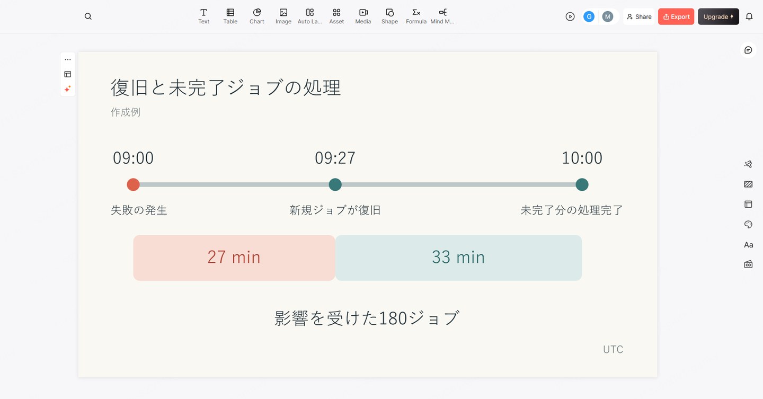
Task: Click the G user avatar
Action: (x=589, y=16)
